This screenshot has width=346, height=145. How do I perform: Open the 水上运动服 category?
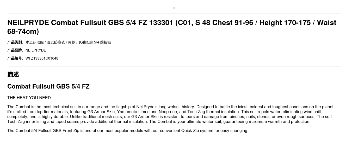coord(35,42)
